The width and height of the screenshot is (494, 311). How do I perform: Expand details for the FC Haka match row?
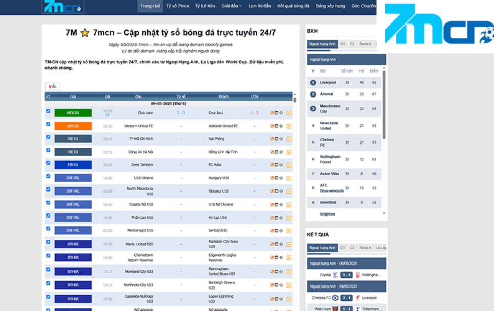coord(289,165)
